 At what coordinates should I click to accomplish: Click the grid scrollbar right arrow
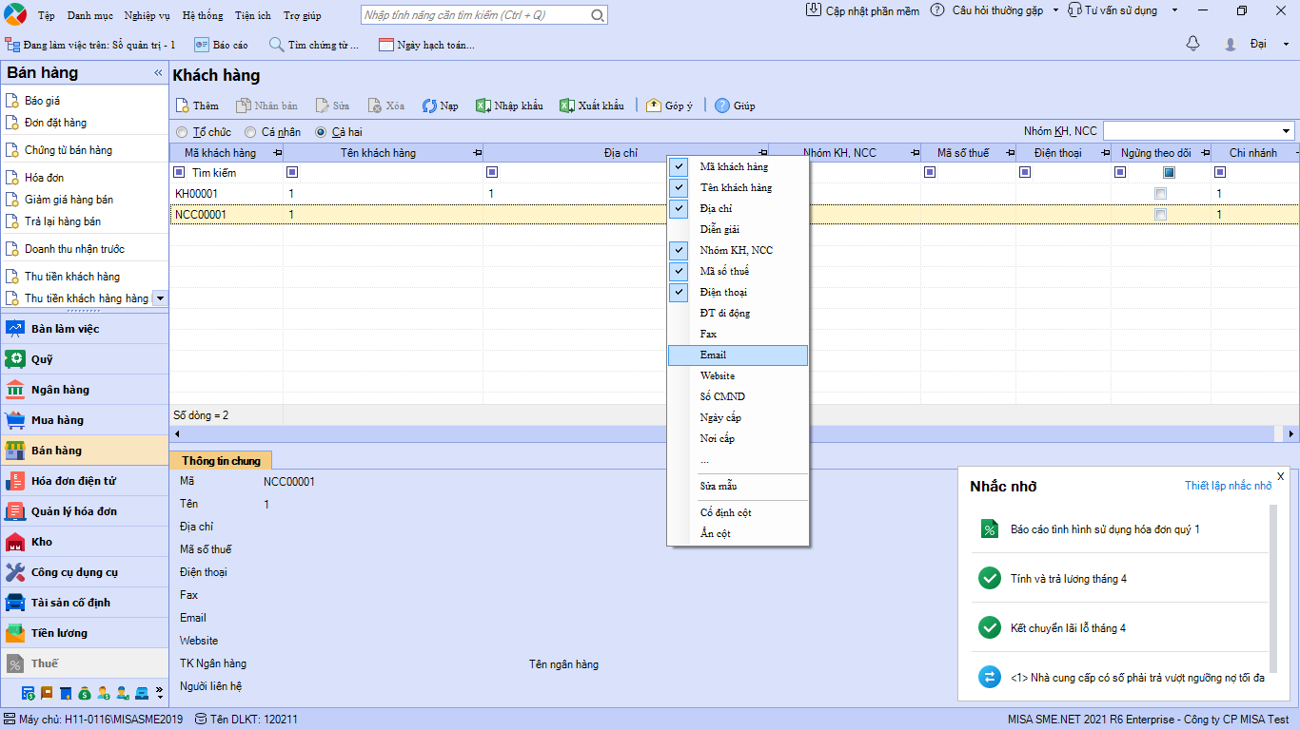(1292, 433)
